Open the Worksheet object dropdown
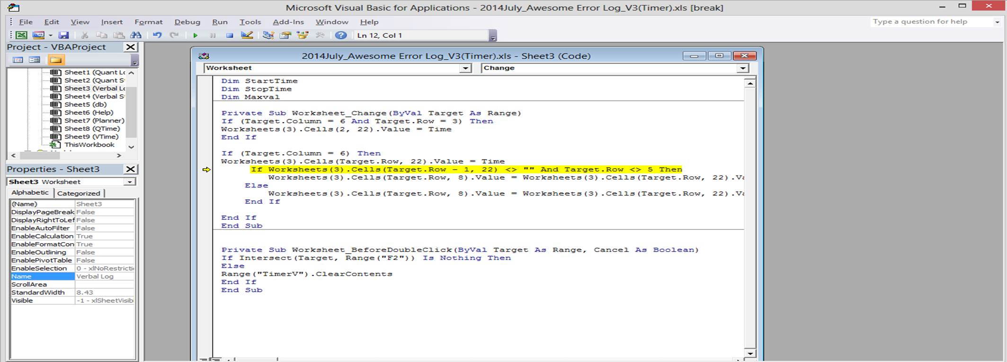 point(465,68)
